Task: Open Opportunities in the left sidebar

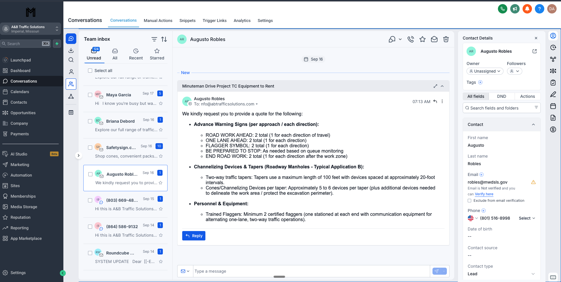Action: (23, 113)
